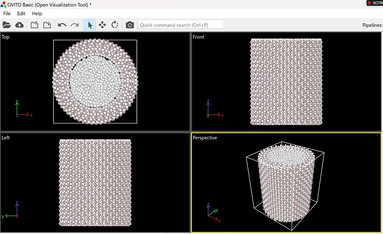Click the import new file icon

coord(34,24)
